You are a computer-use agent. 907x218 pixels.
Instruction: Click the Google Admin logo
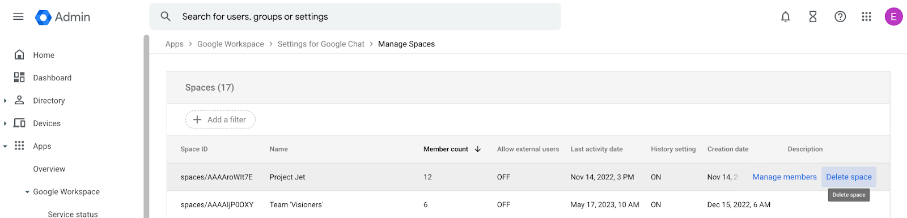coord(62,17)
